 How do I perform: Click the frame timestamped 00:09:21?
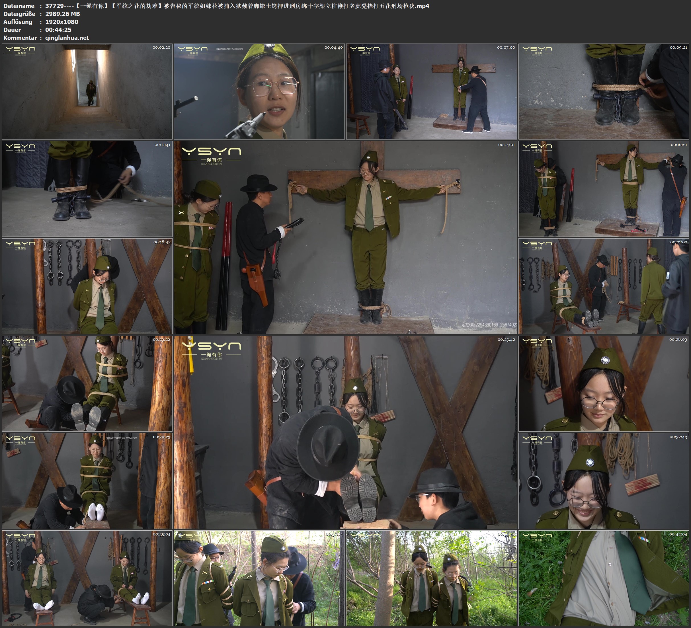click(604, 91)
